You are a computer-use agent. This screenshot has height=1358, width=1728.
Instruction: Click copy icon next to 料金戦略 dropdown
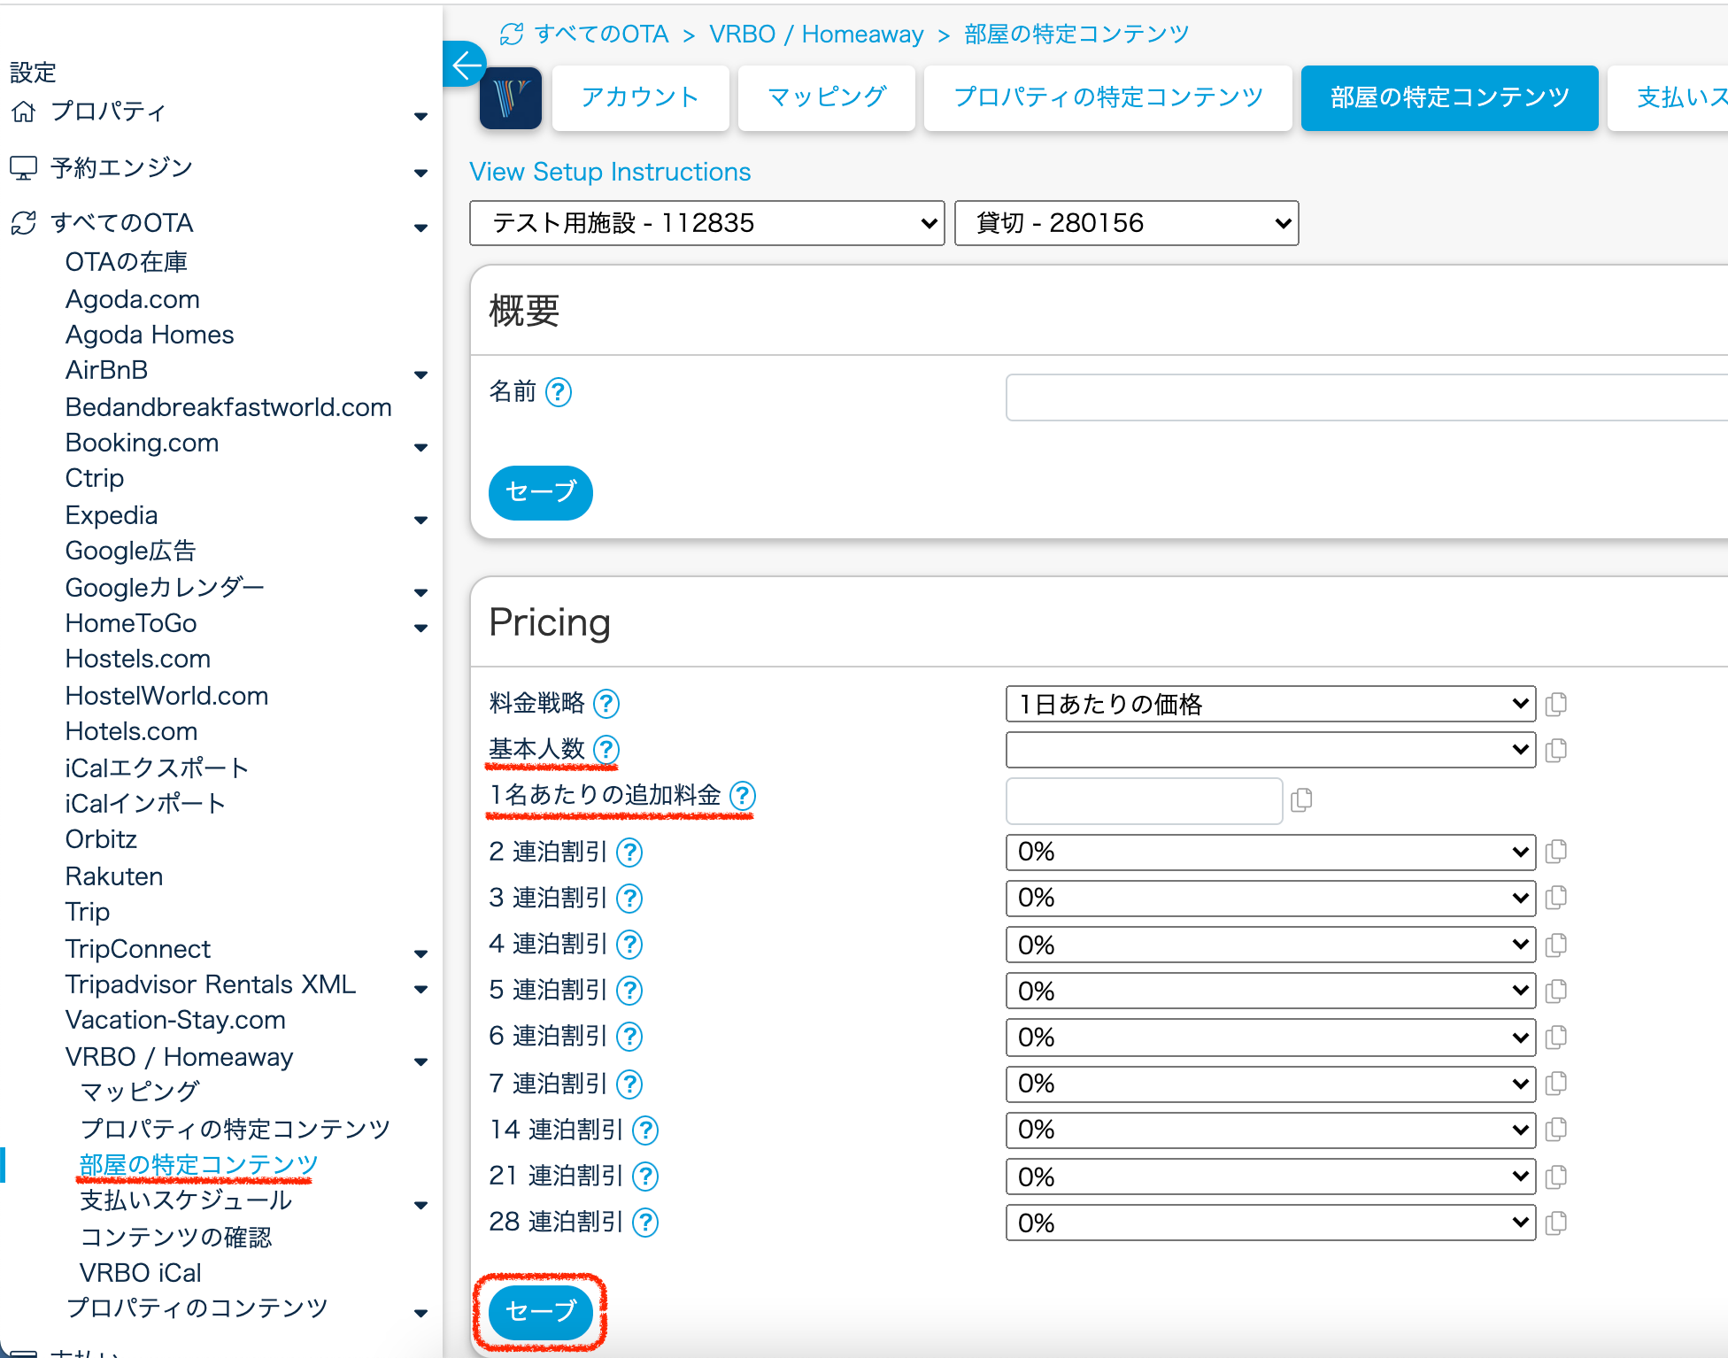1555,705
